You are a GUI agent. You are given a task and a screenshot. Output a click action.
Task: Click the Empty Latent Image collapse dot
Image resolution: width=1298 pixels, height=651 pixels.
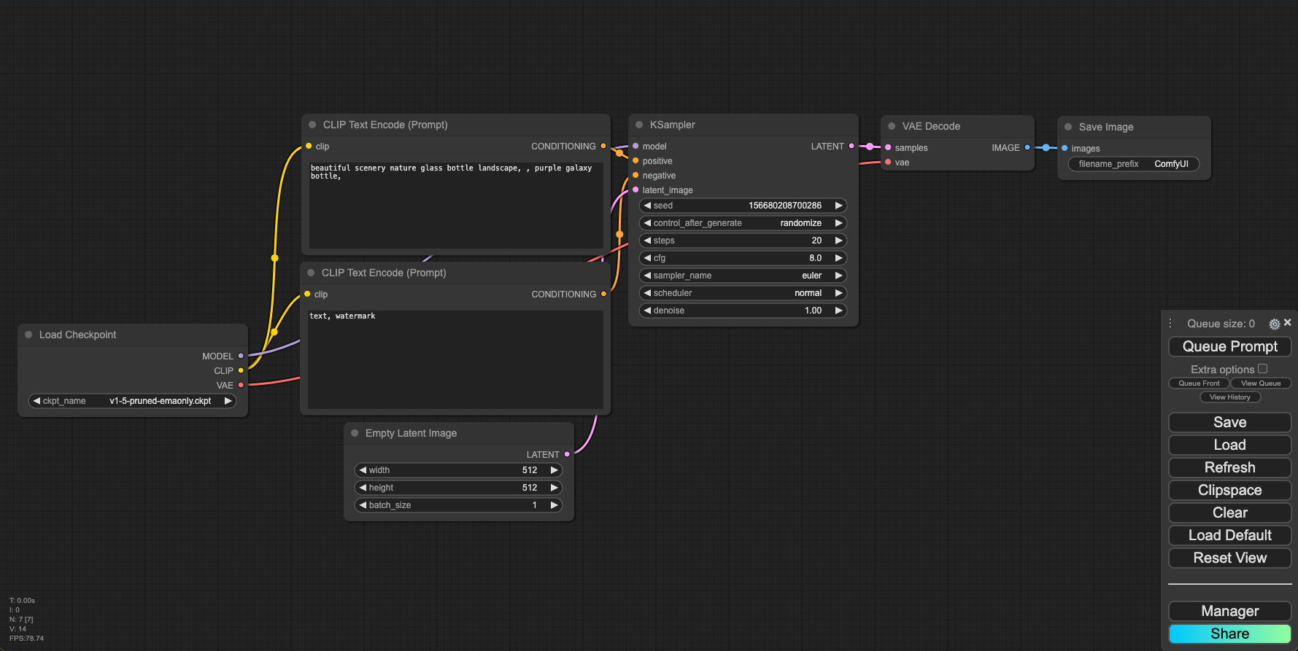point(355,433)
